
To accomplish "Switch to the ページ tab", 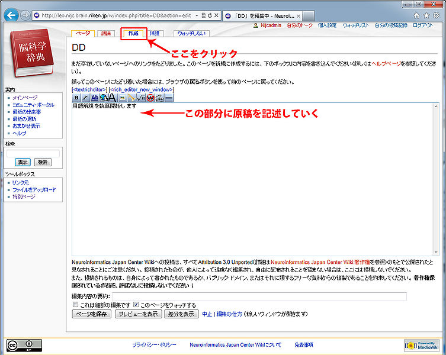I will (x=83, y=34).
